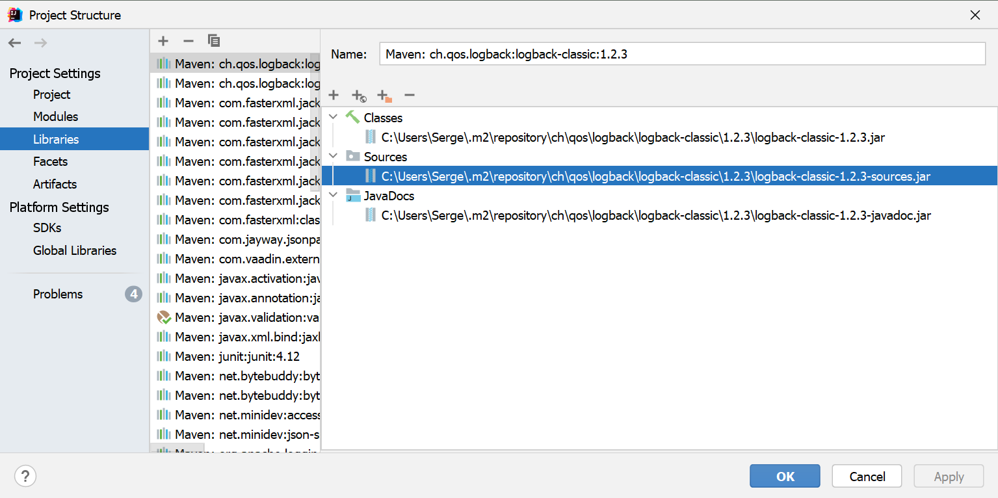Go back using the left arrow
Image resolution: width=998 pixels, height=498 pixels.
[x=15, y=43]
